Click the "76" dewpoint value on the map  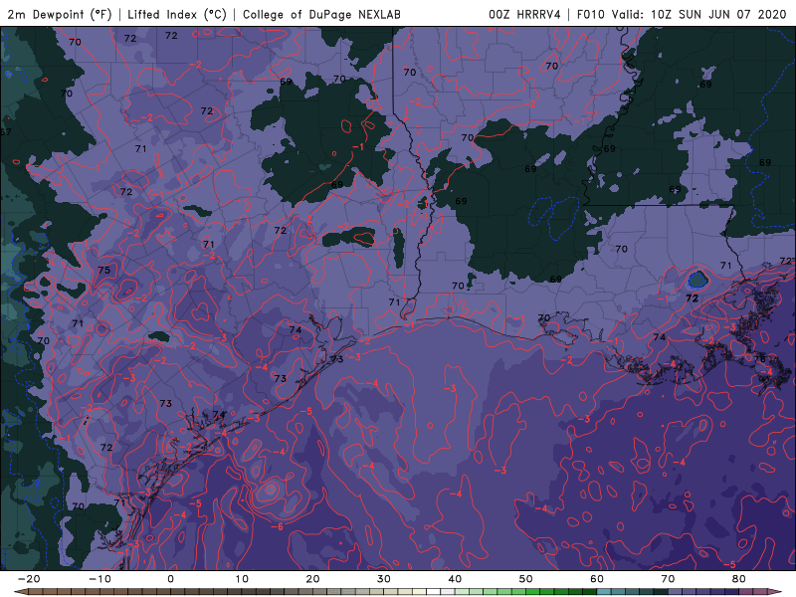point(760,359)
